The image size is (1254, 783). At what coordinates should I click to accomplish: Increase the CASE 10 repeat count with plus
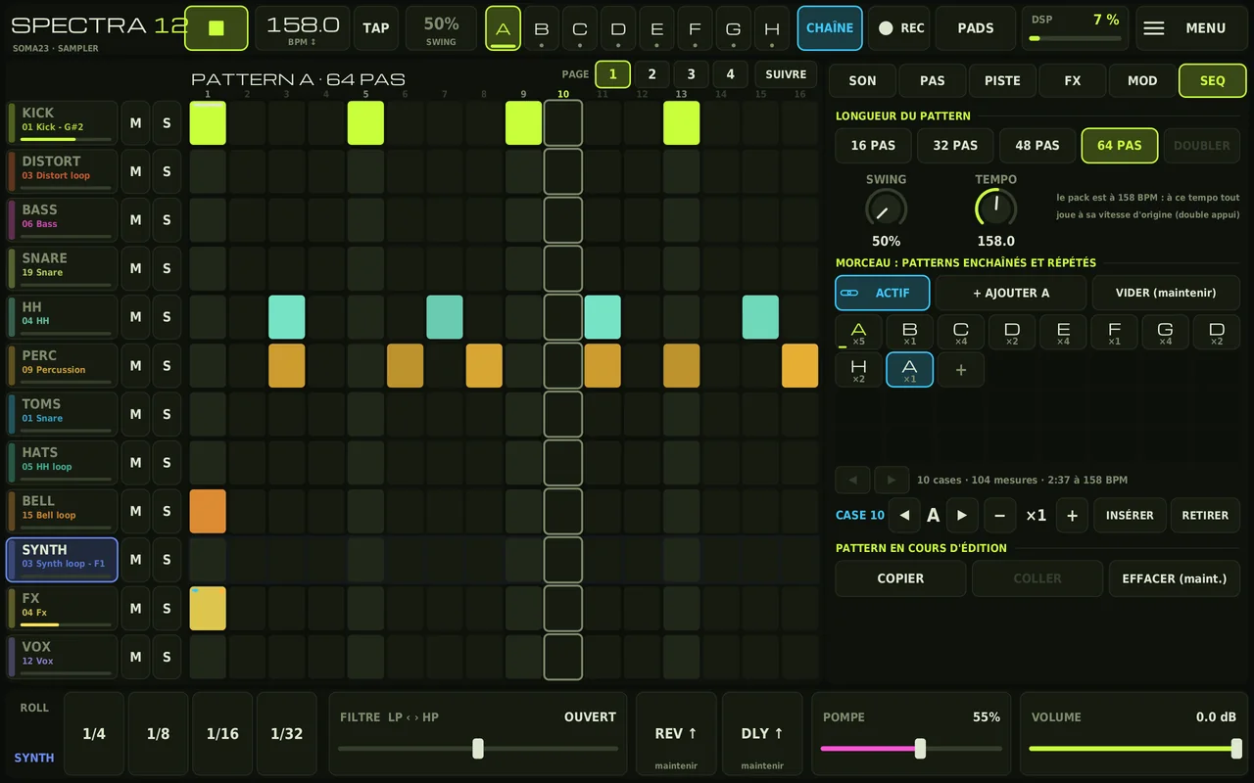coord(1073,516)
